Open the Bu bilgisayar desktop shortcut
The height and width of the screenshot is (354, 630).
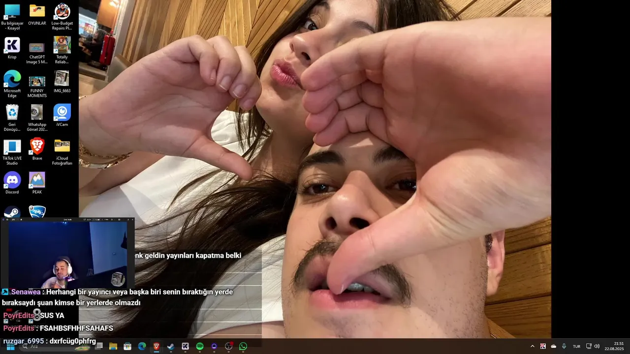12,17
